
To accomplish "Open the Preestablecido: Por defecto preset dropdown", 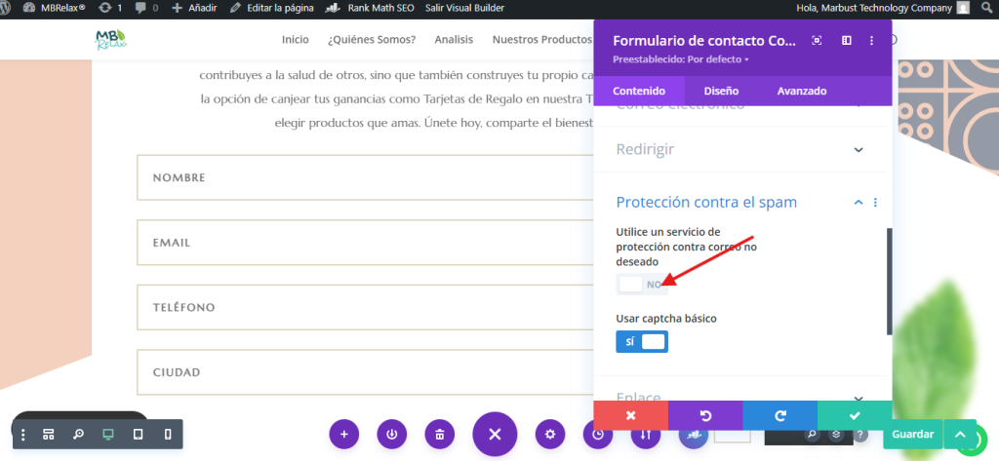I will tap(680, 59).
